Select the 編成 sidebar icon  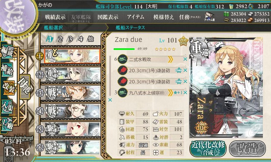(7, 52)
